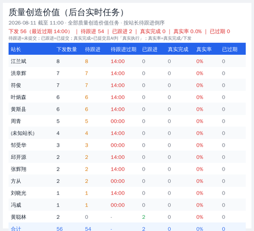Select the name 黄聪林
The height and width of the screenshot is (231, 254).
point(18,217)
